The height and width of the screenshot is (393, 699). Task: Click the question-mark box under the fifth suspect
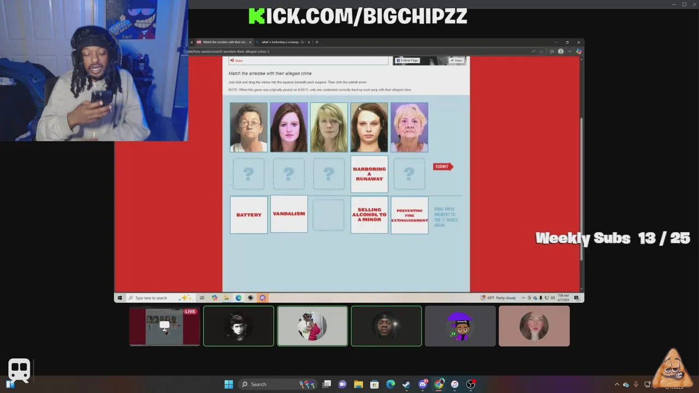click(x=410, y=174)
